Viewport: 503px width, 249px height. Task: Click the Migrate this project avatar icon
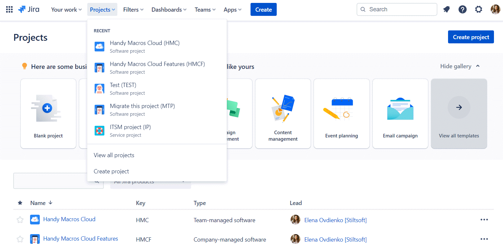click(x=100, y=110)
